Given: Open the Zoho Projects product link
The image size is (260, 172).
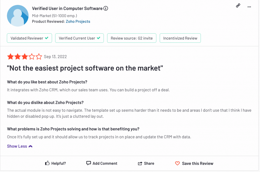Looking at the screenshot, I should pyautogui.click(x=78, y=21).
